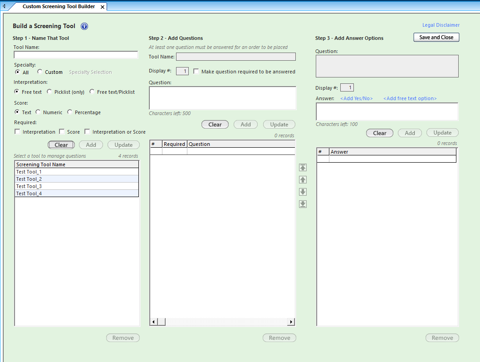Click the Step 3 Question display box

[387, 66]
